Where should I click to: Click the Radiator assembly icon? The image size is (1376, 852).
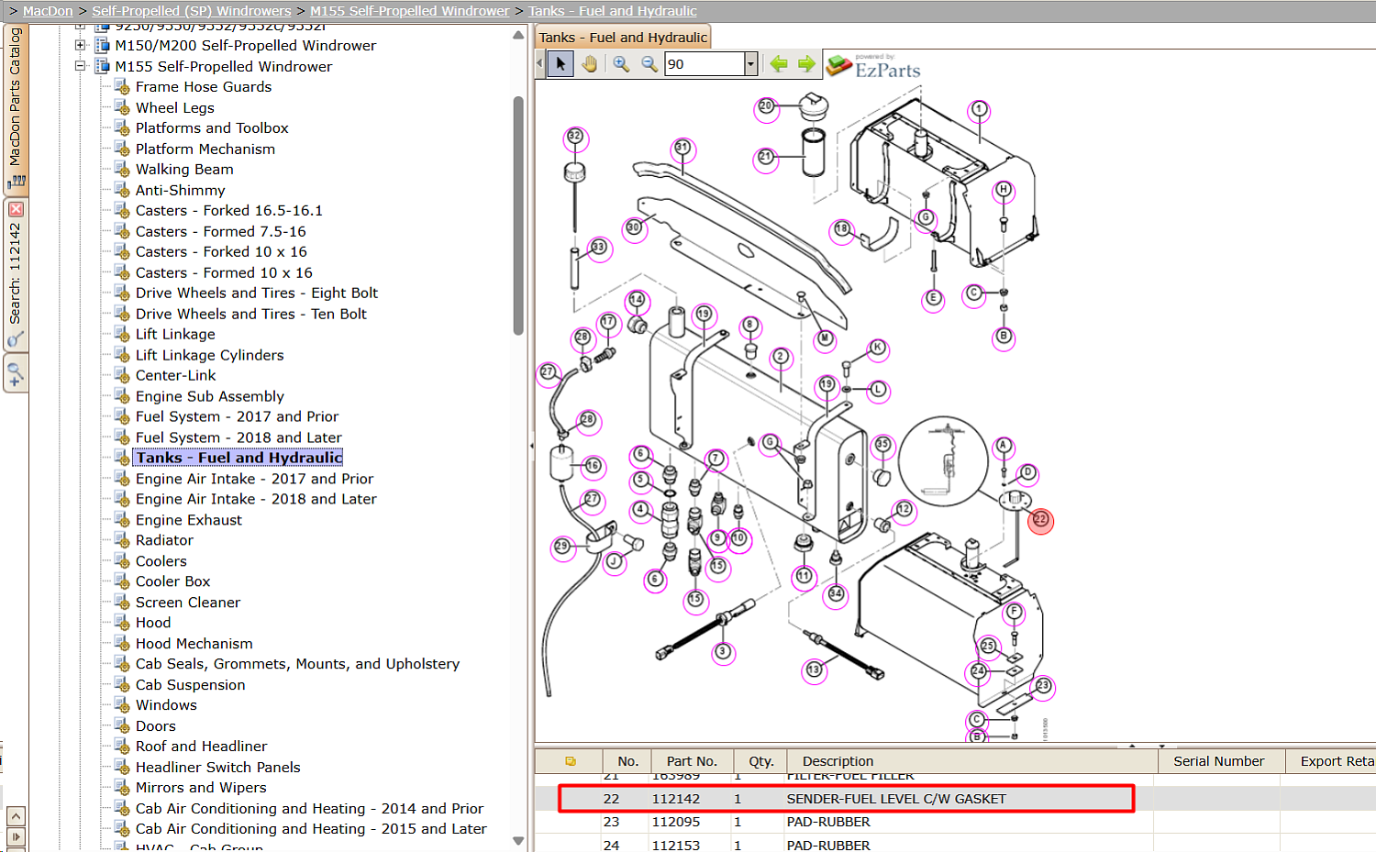click(122, 540)
